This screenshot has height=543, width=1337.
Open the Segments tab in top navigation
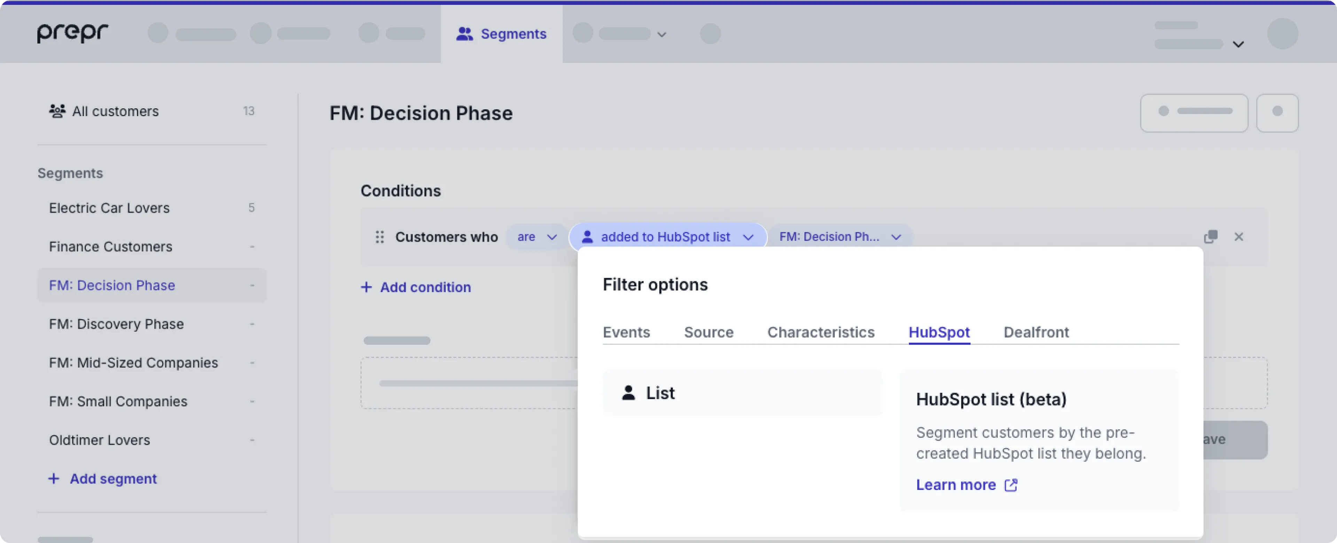501,34
